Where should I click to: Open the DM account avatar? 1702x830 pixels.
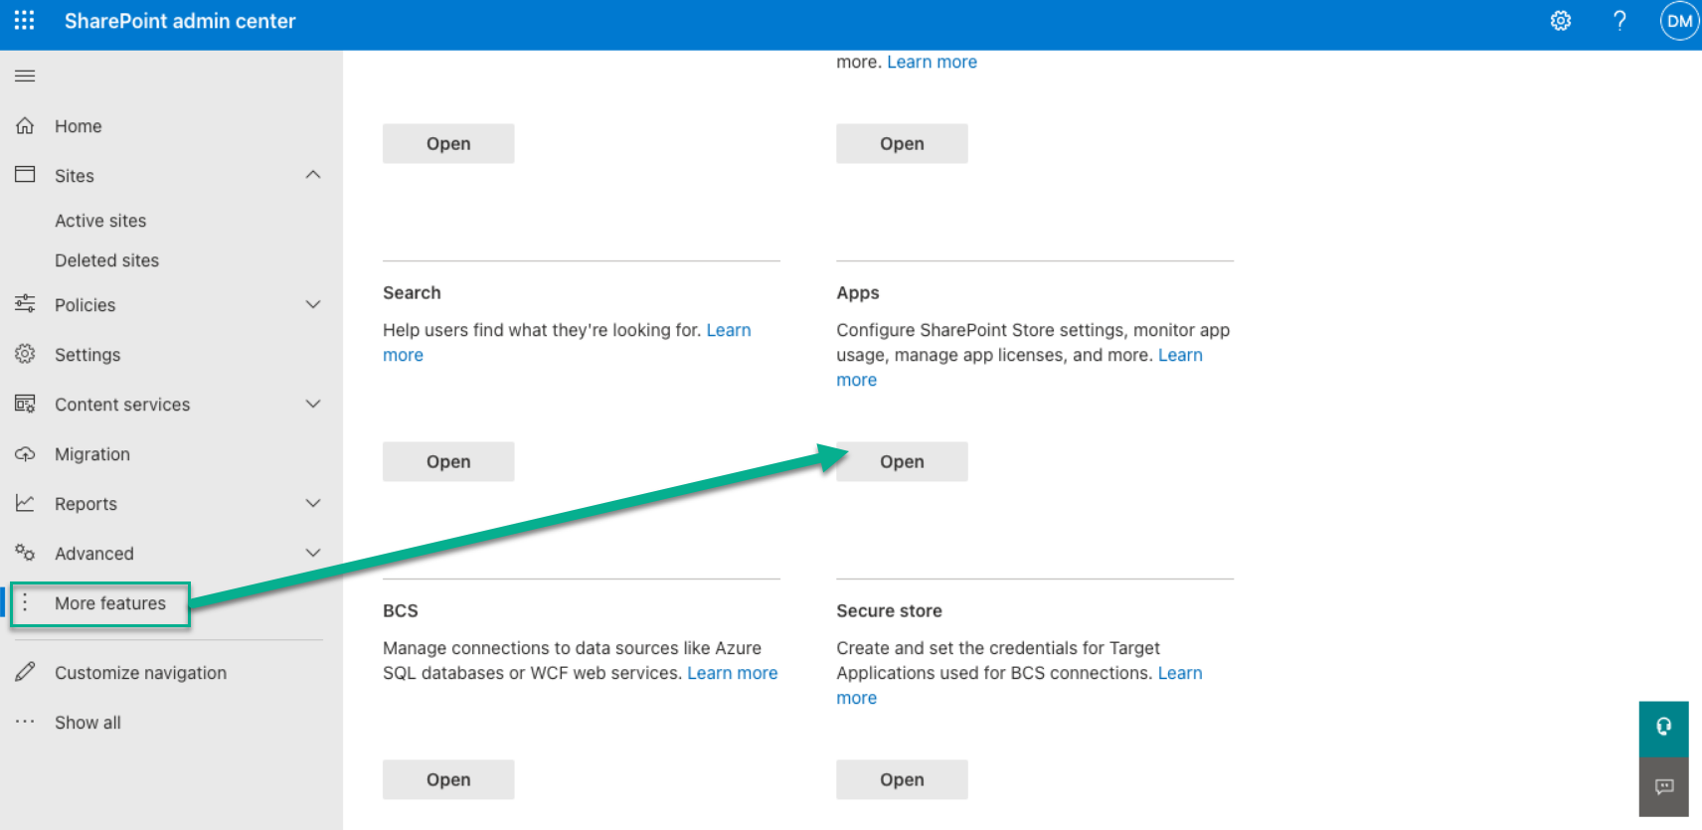point(1679,21)
